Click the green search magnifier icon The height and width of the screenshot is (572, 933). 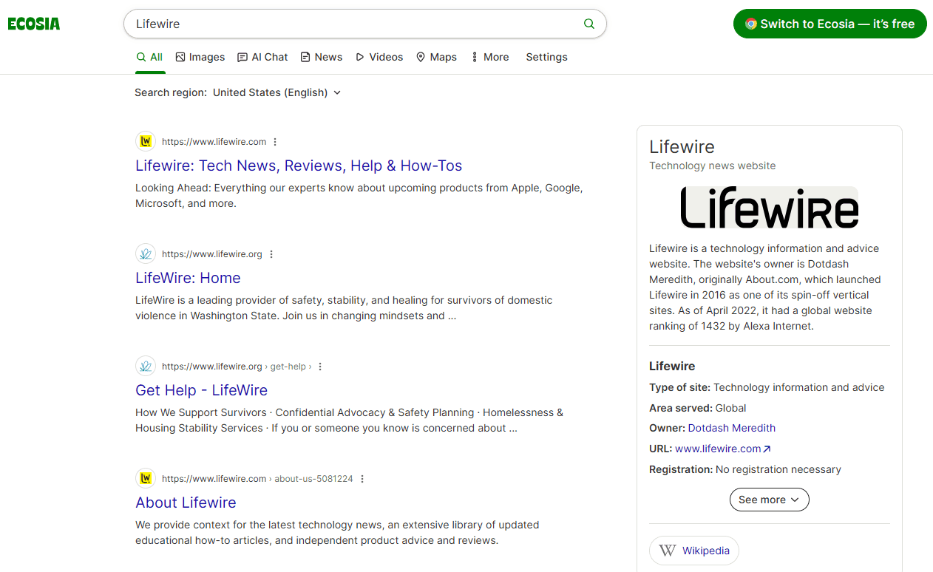(x=588, y=24)
